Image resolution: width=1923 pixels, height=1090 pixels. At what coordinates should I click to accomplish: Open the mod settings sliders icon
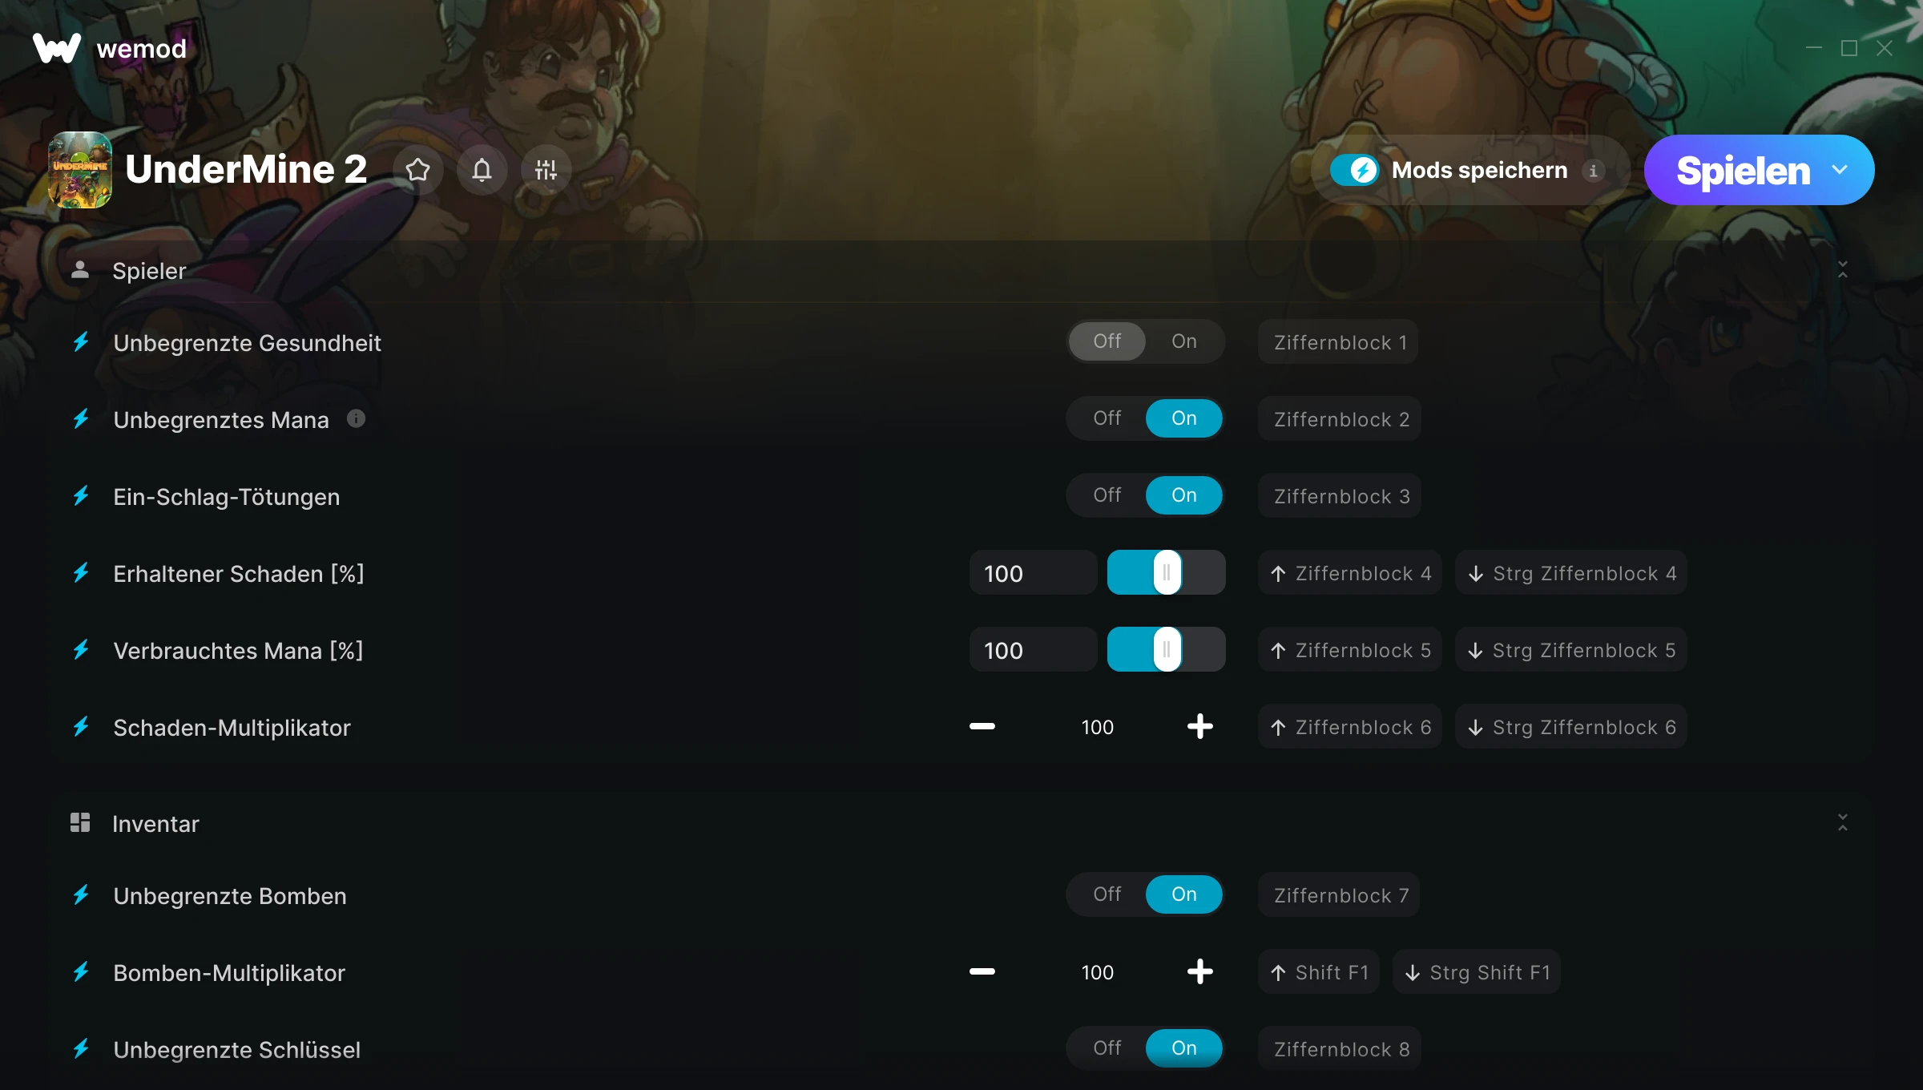click(546, 170)
